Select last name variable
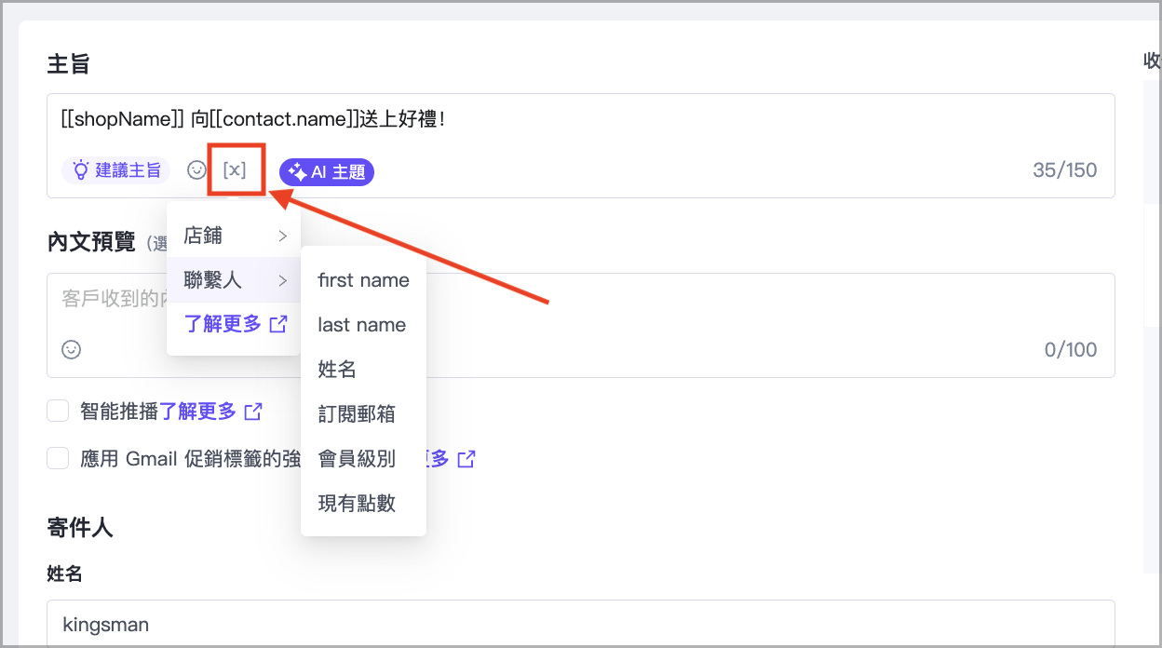The image size is (1162, 648). (x=361, y=325)
